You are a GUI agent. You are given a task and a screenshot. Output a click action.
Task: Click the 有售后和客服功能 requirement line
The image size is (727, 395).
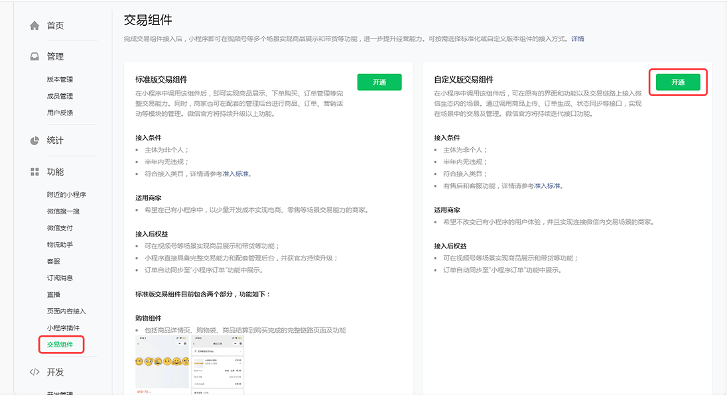pyautogui.click(x=503, y=186)
